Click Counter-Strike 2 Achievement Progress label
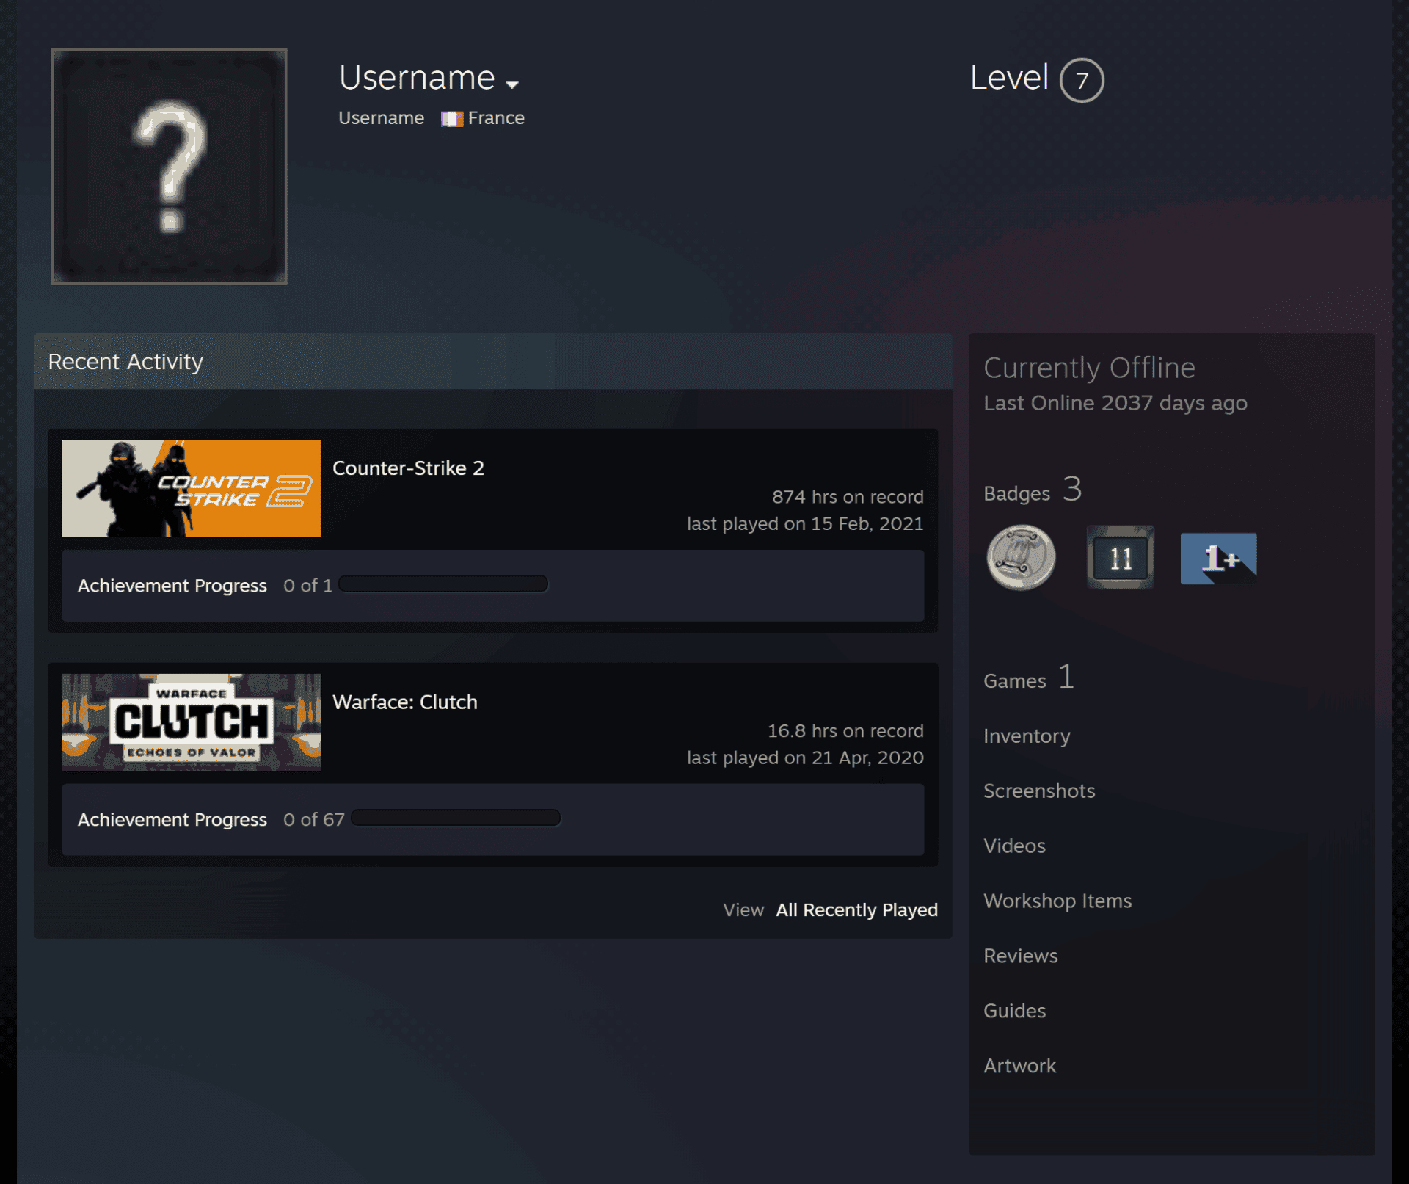The image size is (1409, 1184). coord(172,586)
